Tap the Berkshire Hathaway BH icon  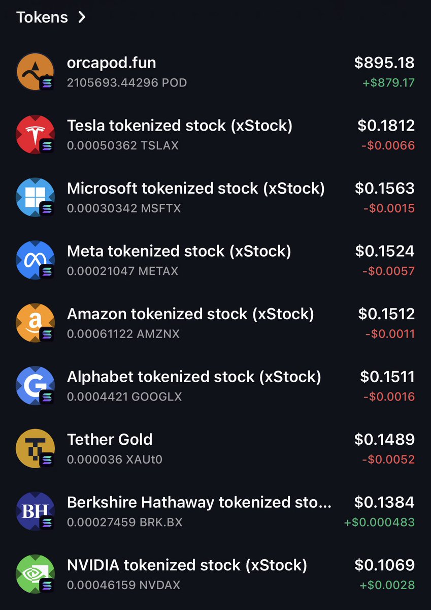point(36,511)
